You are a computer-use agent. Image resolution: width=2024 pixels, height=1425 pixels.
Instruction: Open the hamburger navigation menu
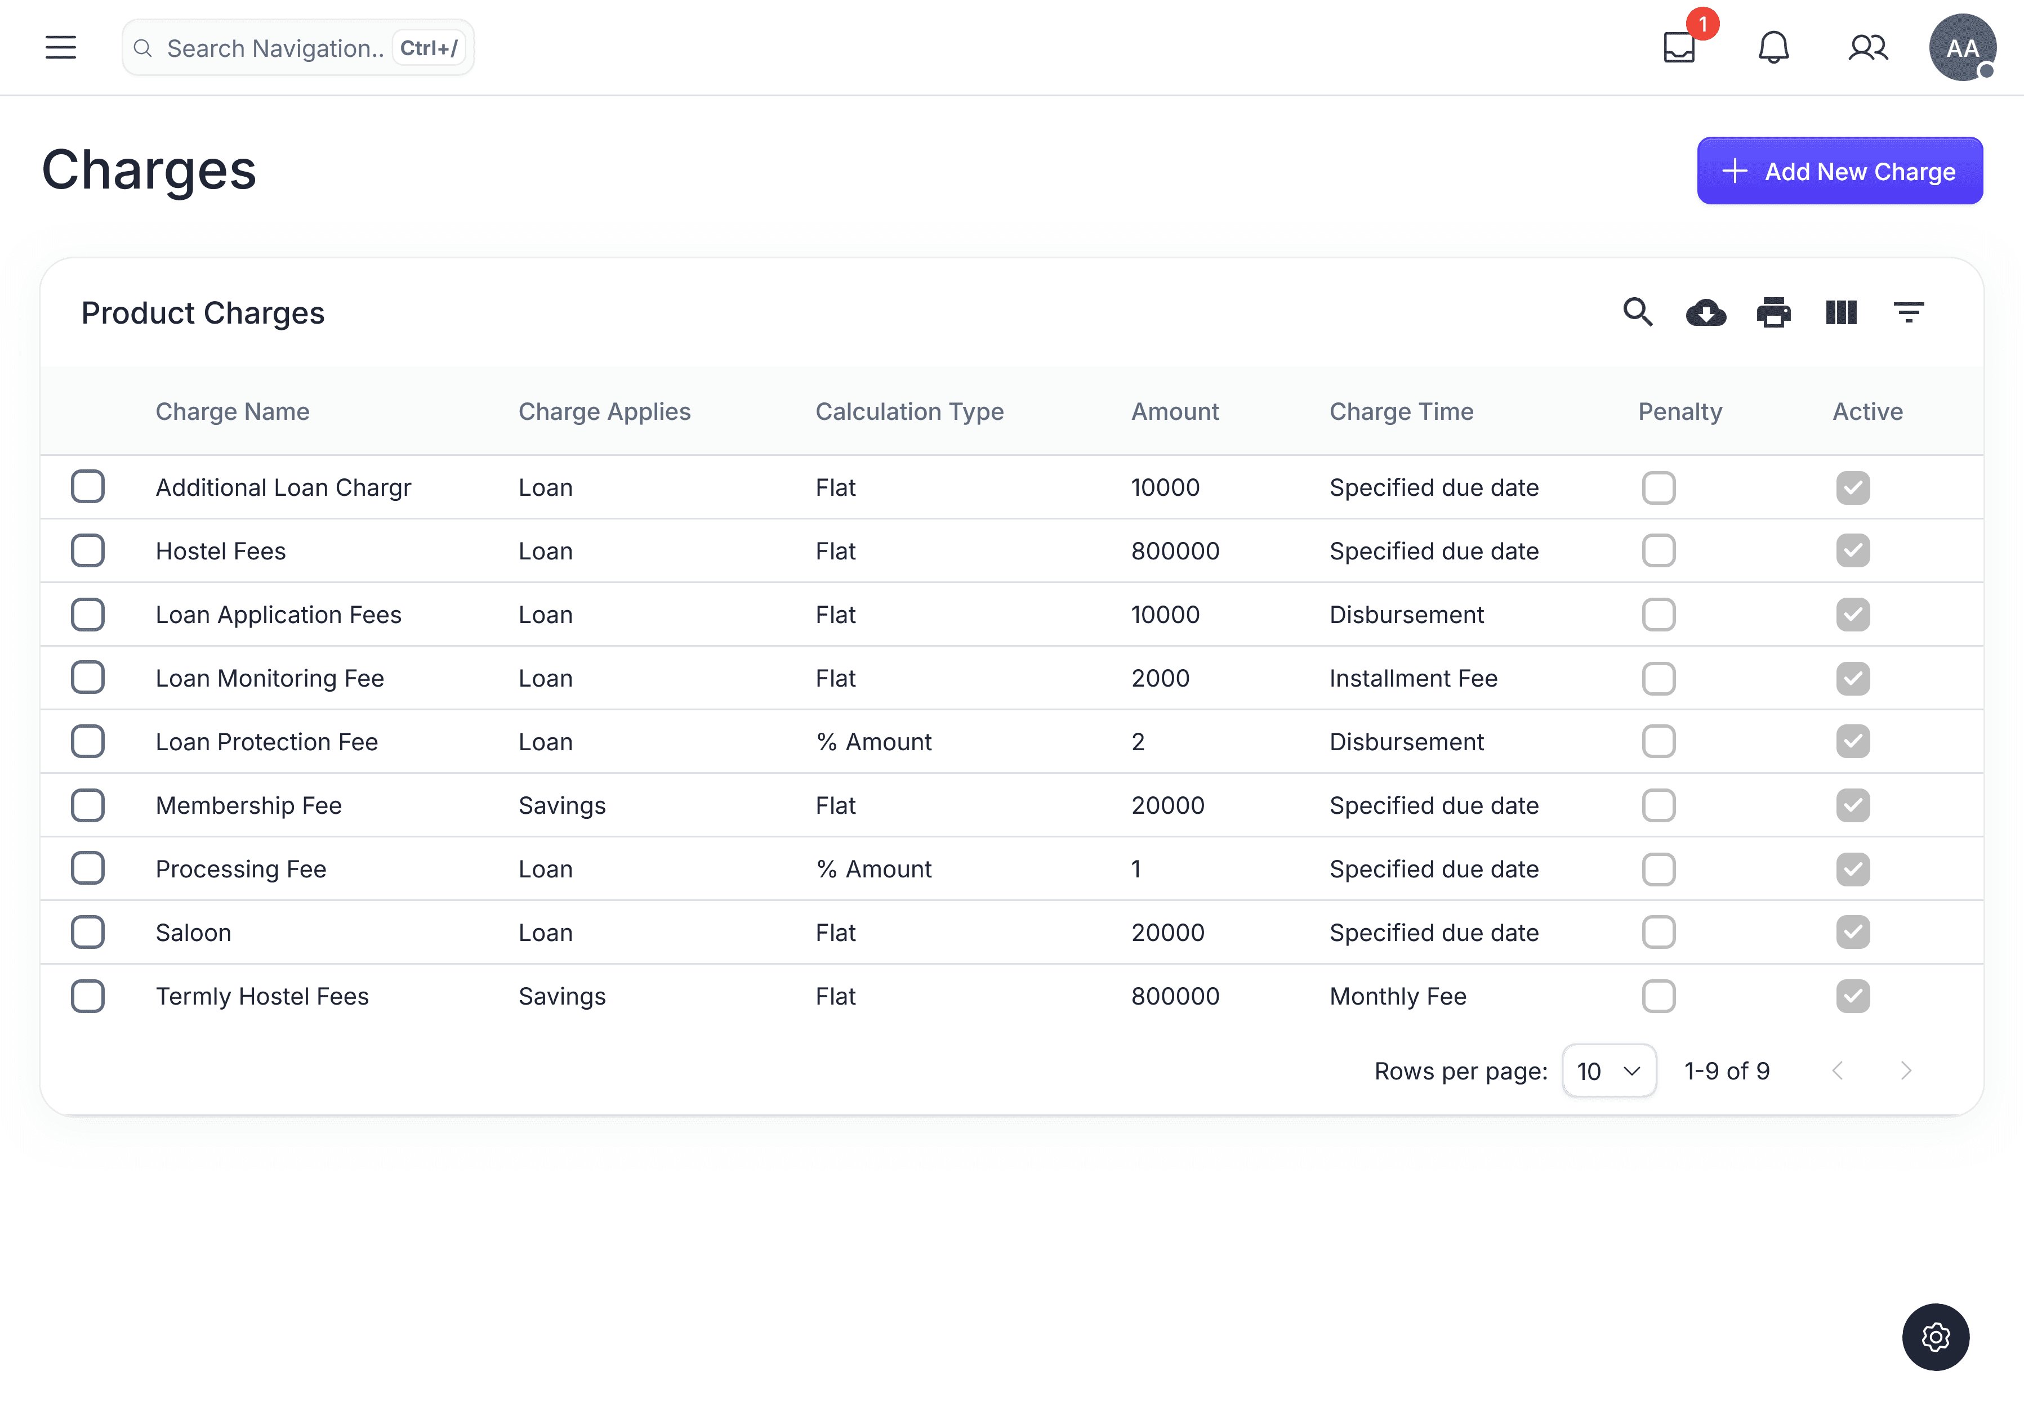point(61,48)
